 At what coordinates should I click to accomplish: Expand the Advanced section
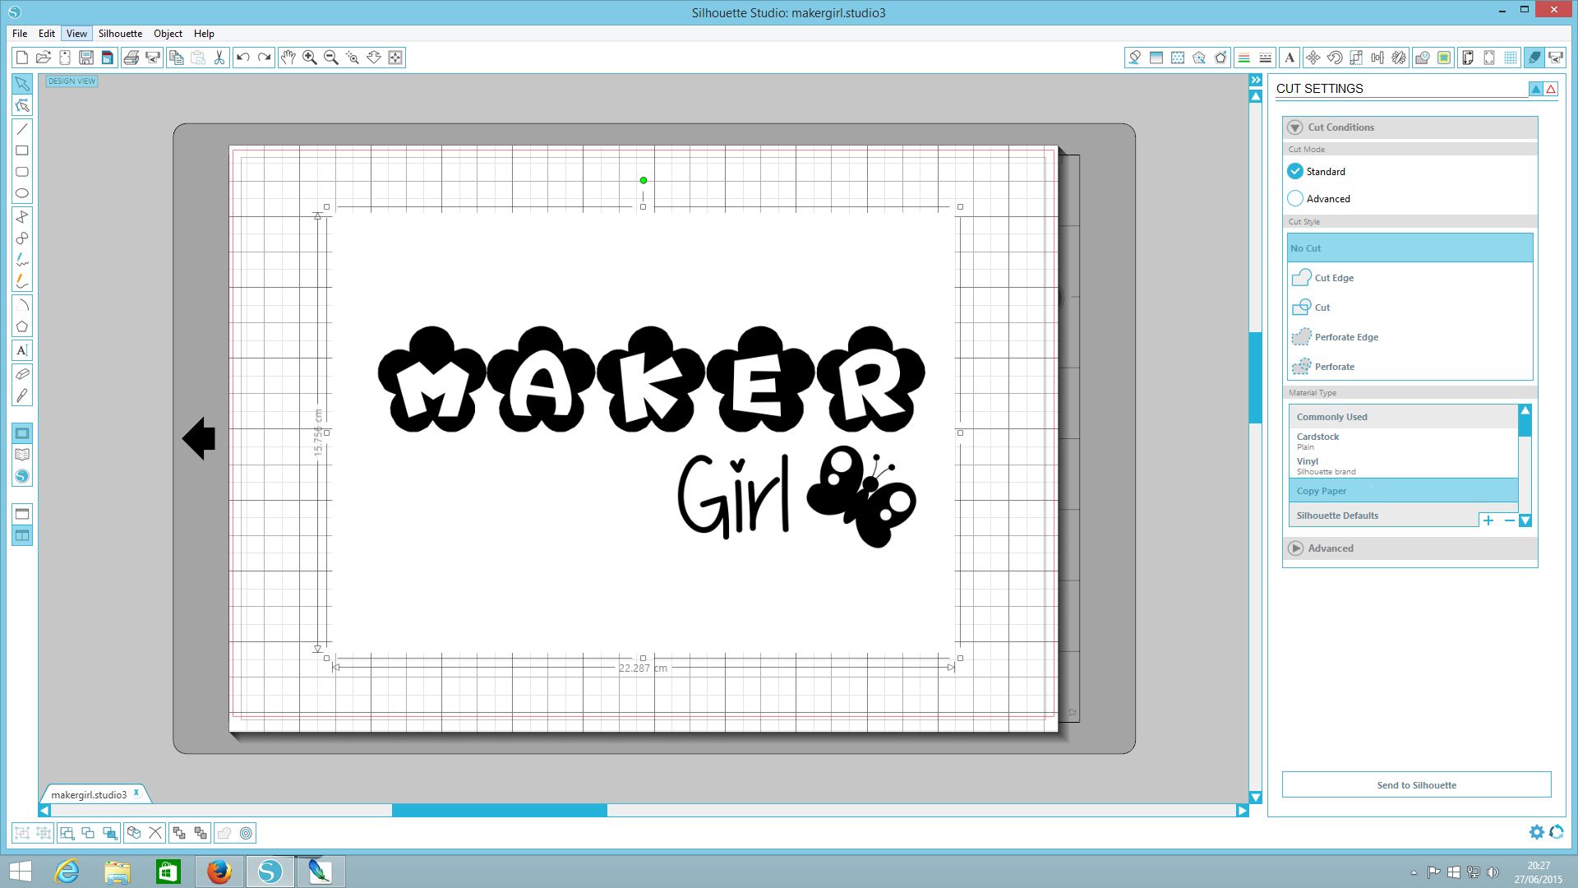click(x=1296, y=548)
